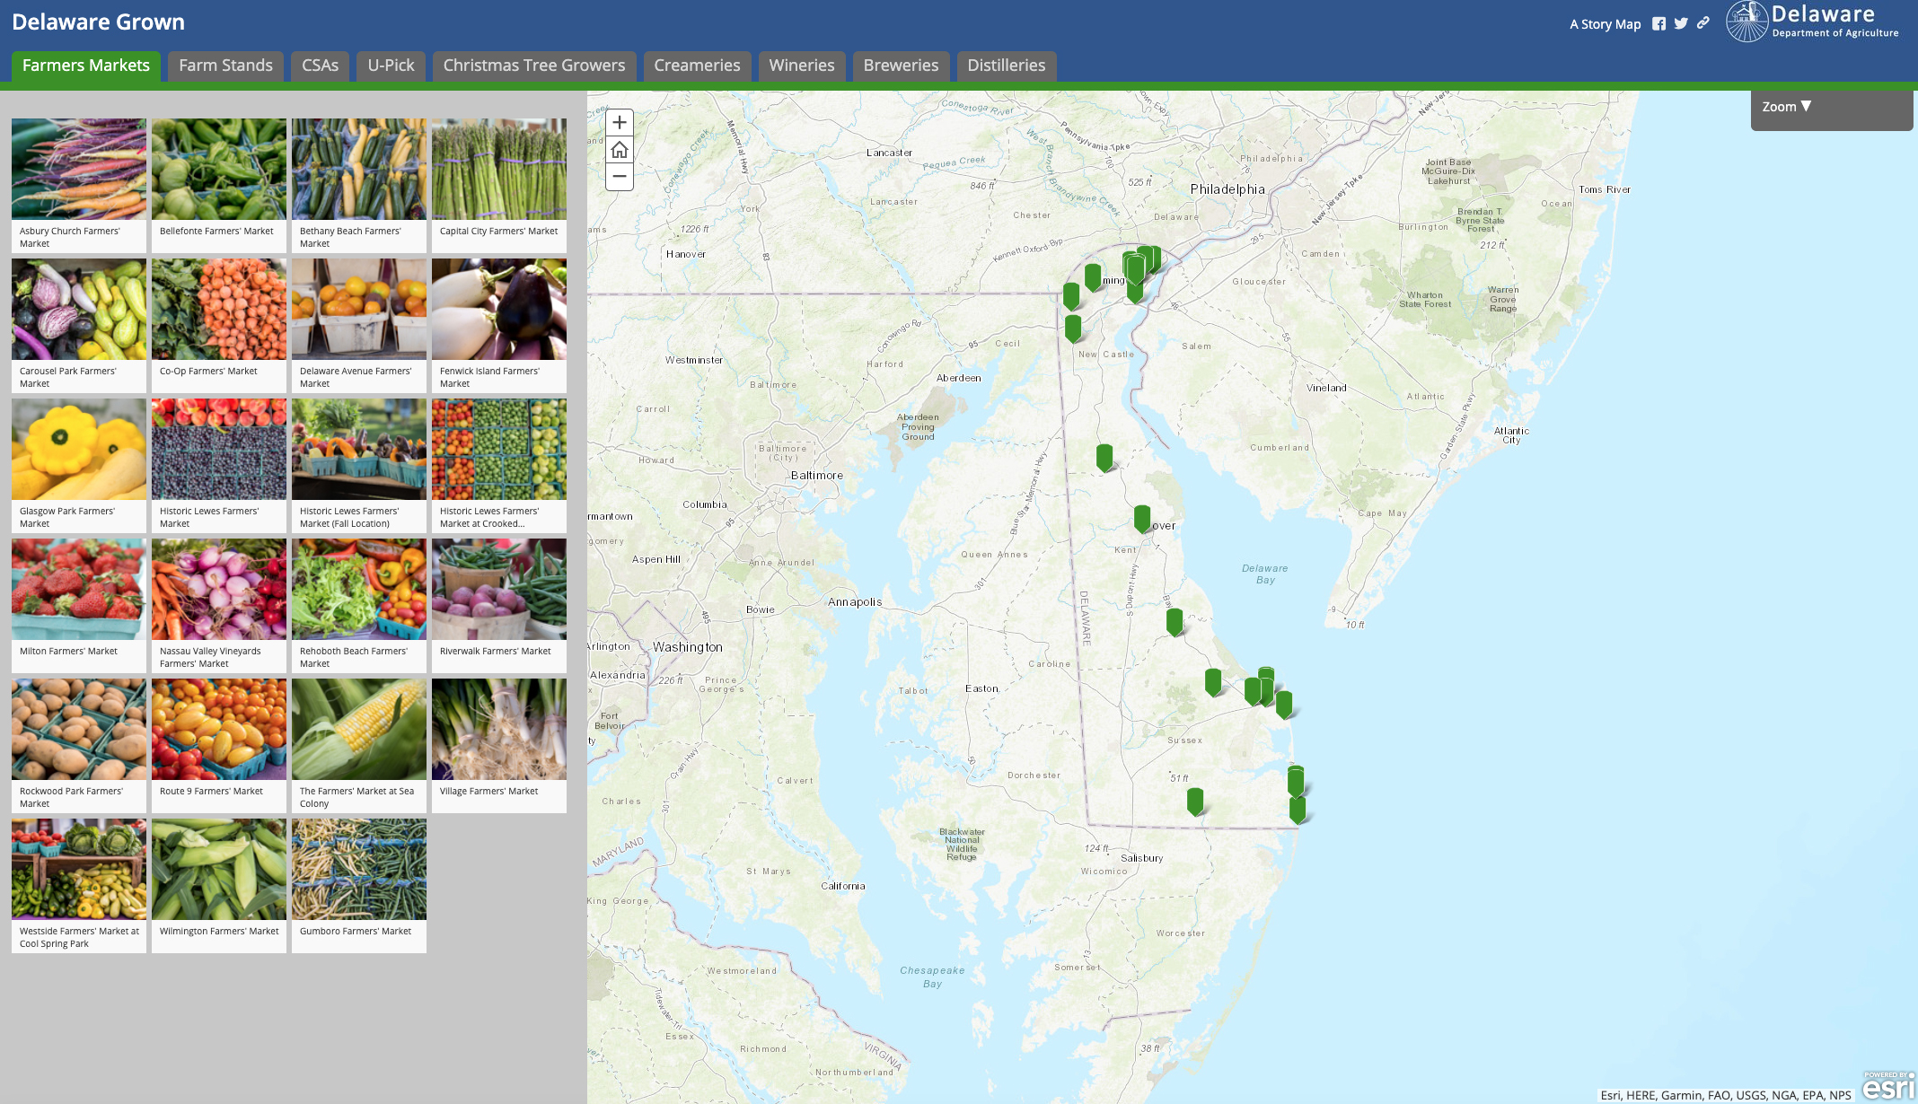Toggle the Christmas Tree Growers tab
The width and height of the screenshot is (1918, 1104).
[x=533, y=65]
